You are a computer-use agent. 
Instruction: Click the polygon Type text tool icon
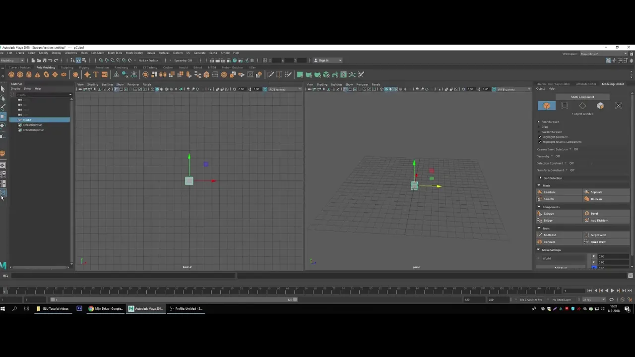[x=96, y=75]
